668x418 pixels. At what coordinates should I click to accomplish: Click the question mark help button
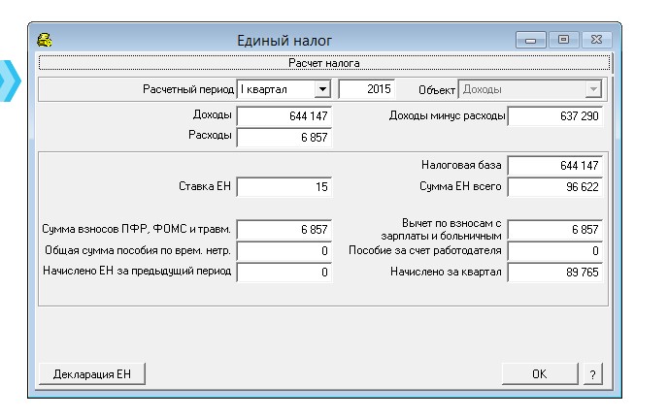click(x=592, y=373)
